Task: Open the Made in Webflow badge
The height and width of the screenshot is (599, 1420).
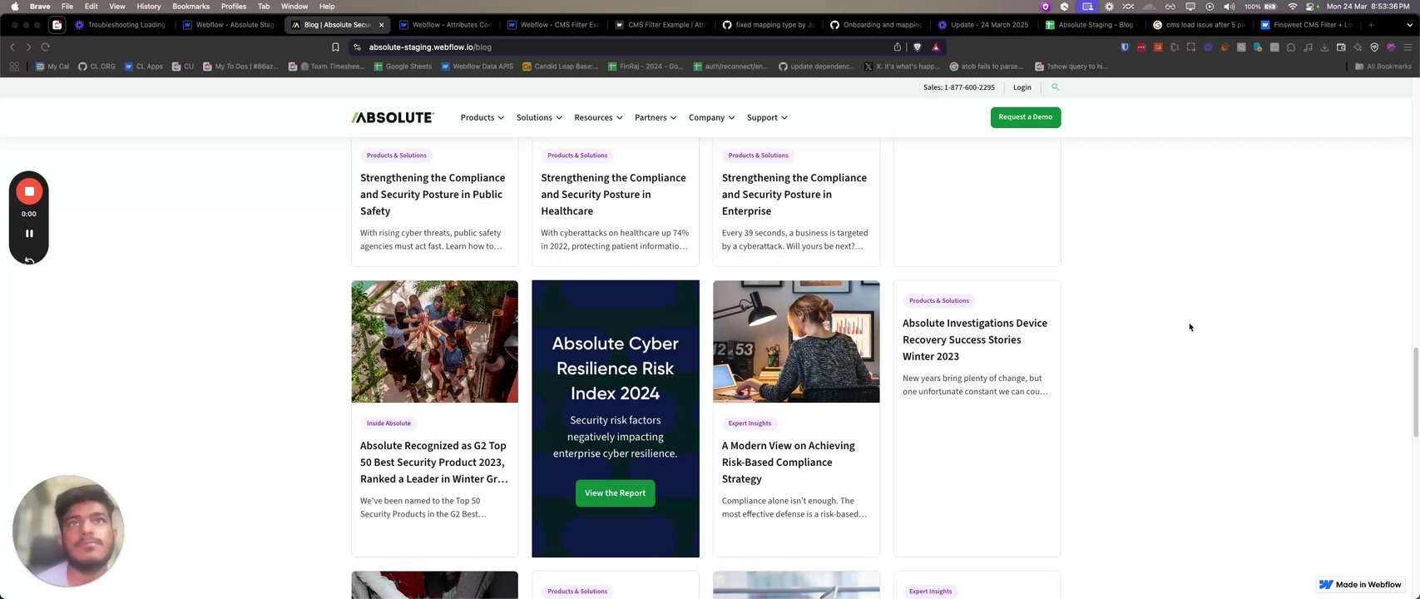Action: click(1360, 585)
